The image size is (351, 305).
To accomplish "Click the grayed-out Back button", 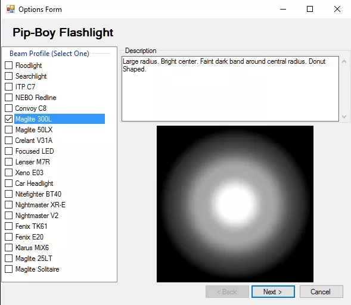I will [x=227, y=291].
